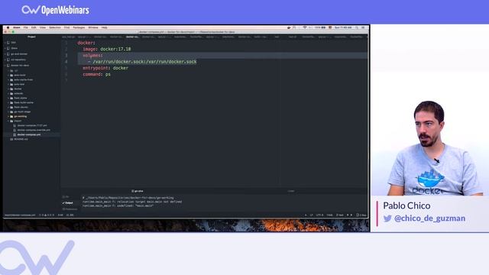Collapse the expanded import folder
The width and height of the screenshot is (489, 275).
(x=18, y=121)
